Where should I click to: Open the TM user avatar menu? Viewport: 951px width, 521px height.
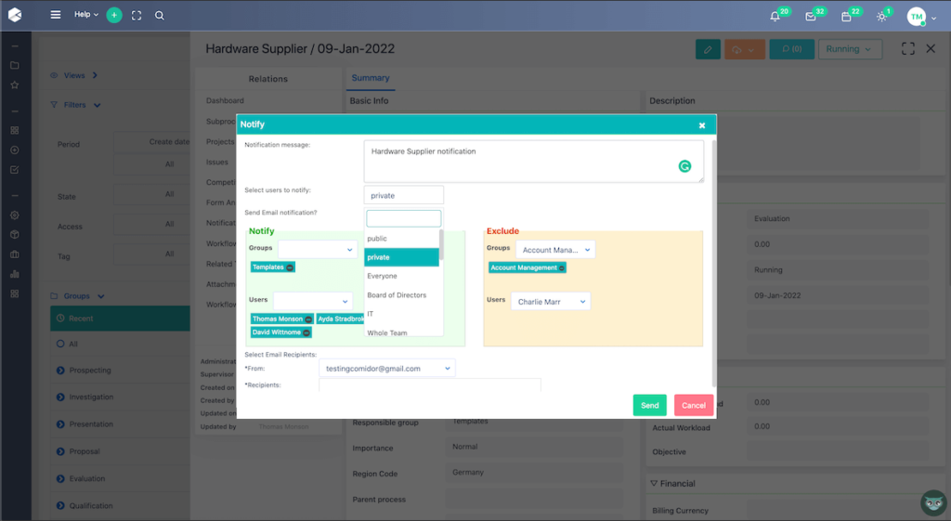[x=917, y=17]
